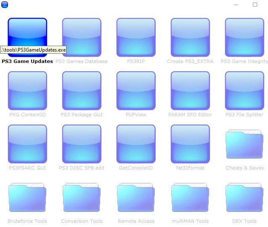Open the fat32format tool icon

pyautogui.click(x=190, y=144)
